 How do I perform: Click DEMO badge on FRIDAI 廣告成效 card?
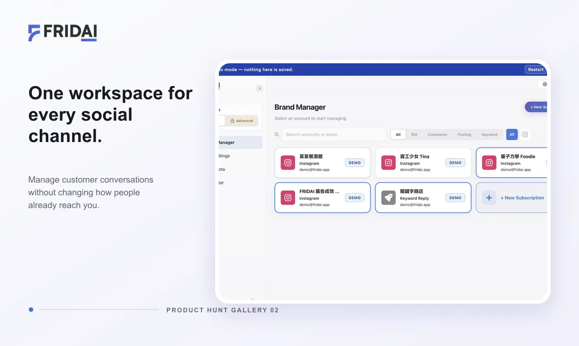[355, 198]
